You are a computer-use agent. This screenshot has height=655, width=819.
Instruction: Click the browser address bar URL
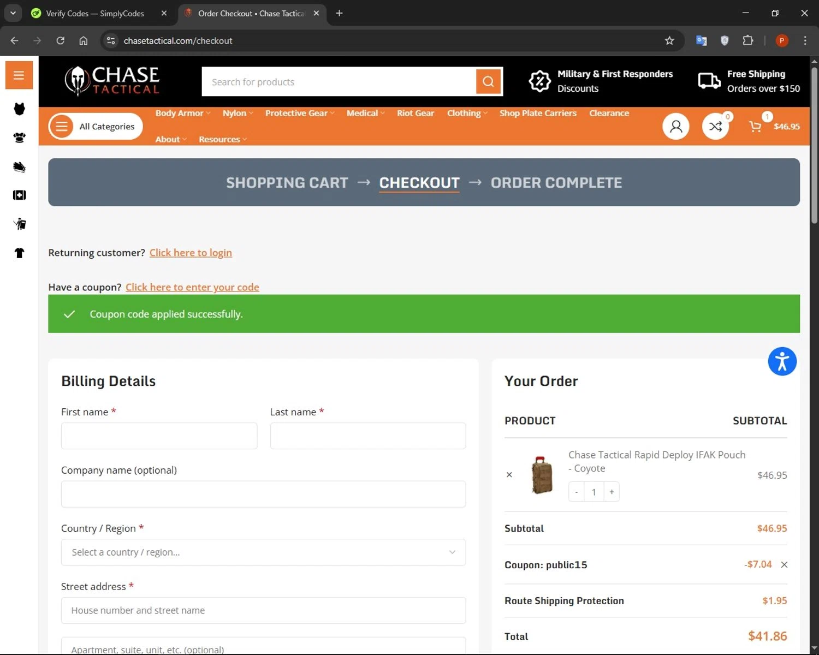click(x=177, y=40)
